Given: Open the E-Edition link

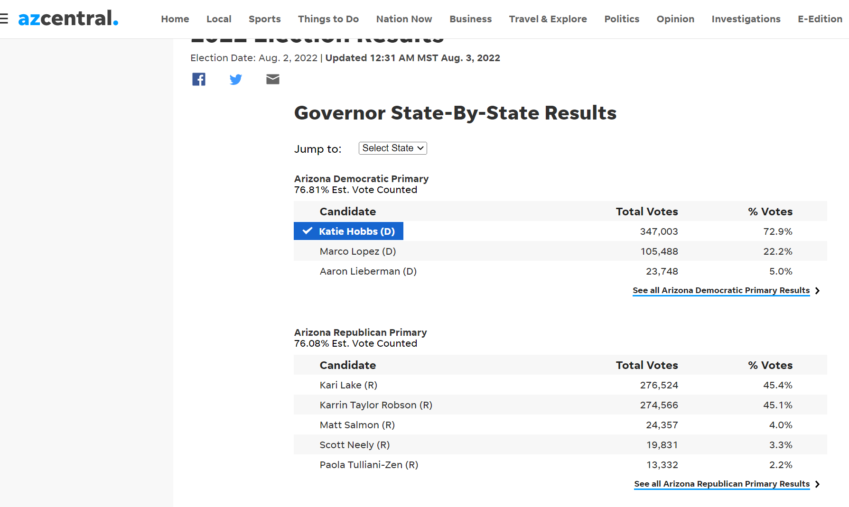Looking at the screenshot, I should tap(820, 19).
